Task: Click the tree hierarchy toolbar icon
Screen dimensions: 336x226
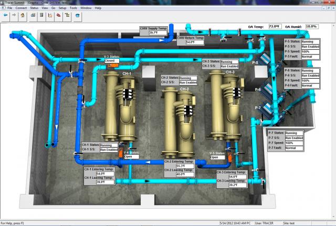Action: pyautogui.click(x=67, y=15)
